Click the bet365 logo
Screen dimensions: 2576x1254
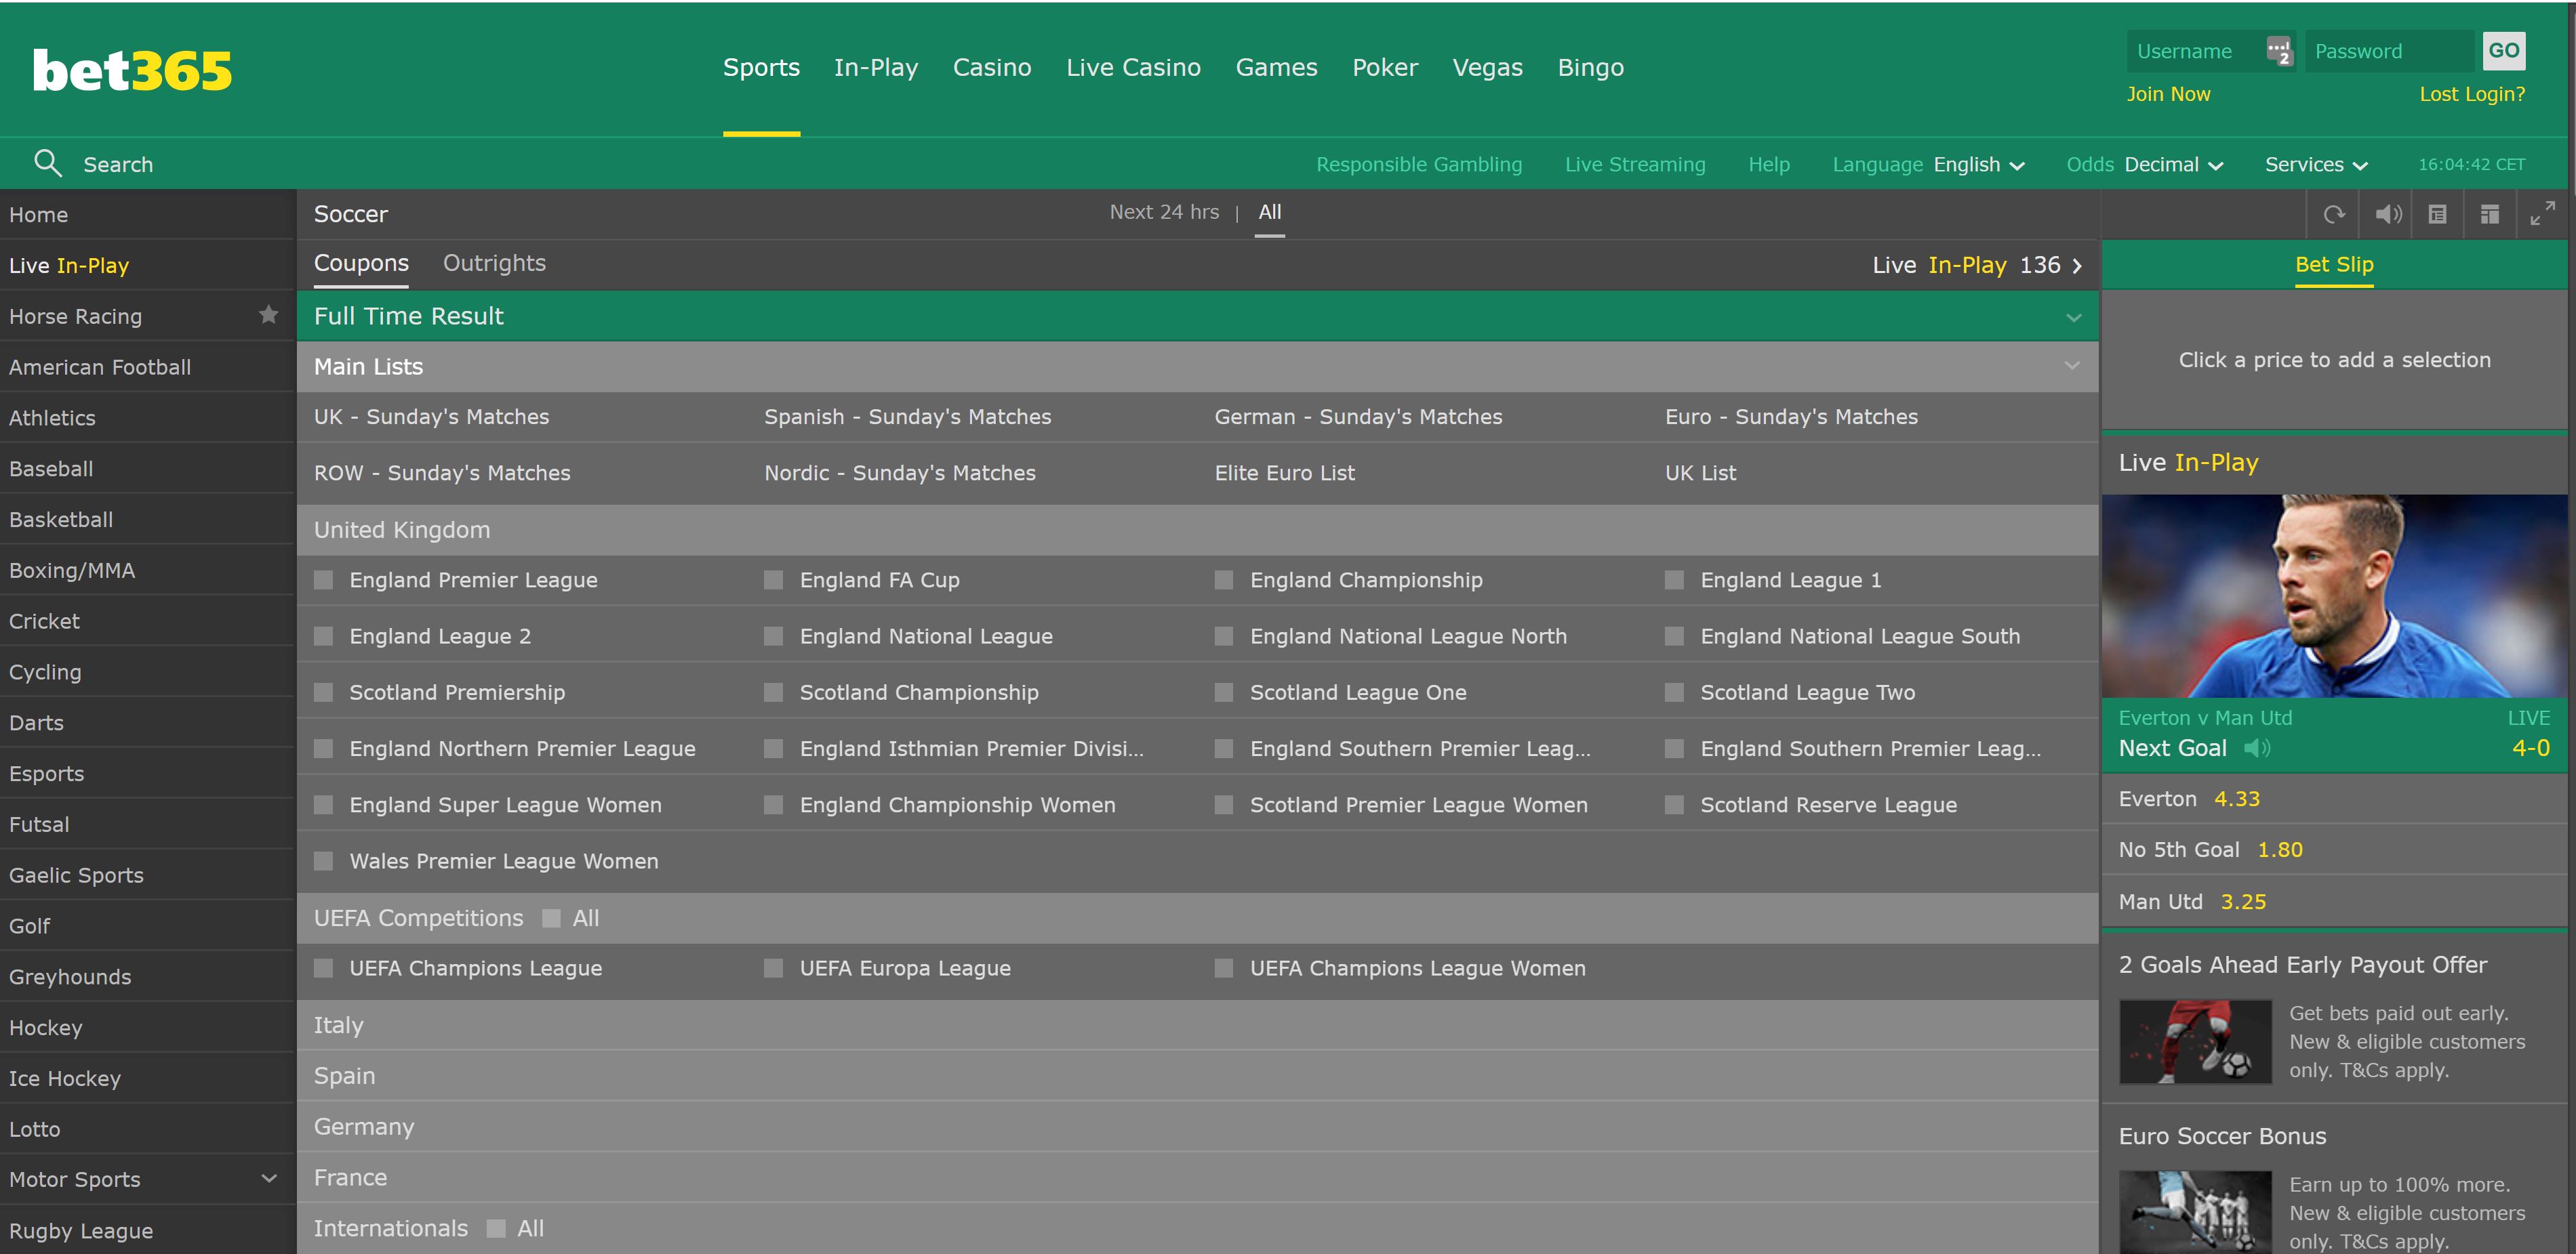tap(132, 71)
